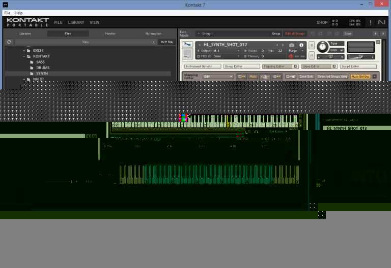The image size is (391, 268).
Task: Expand the EXS24 folder tree node
Action: click(24, 51)
